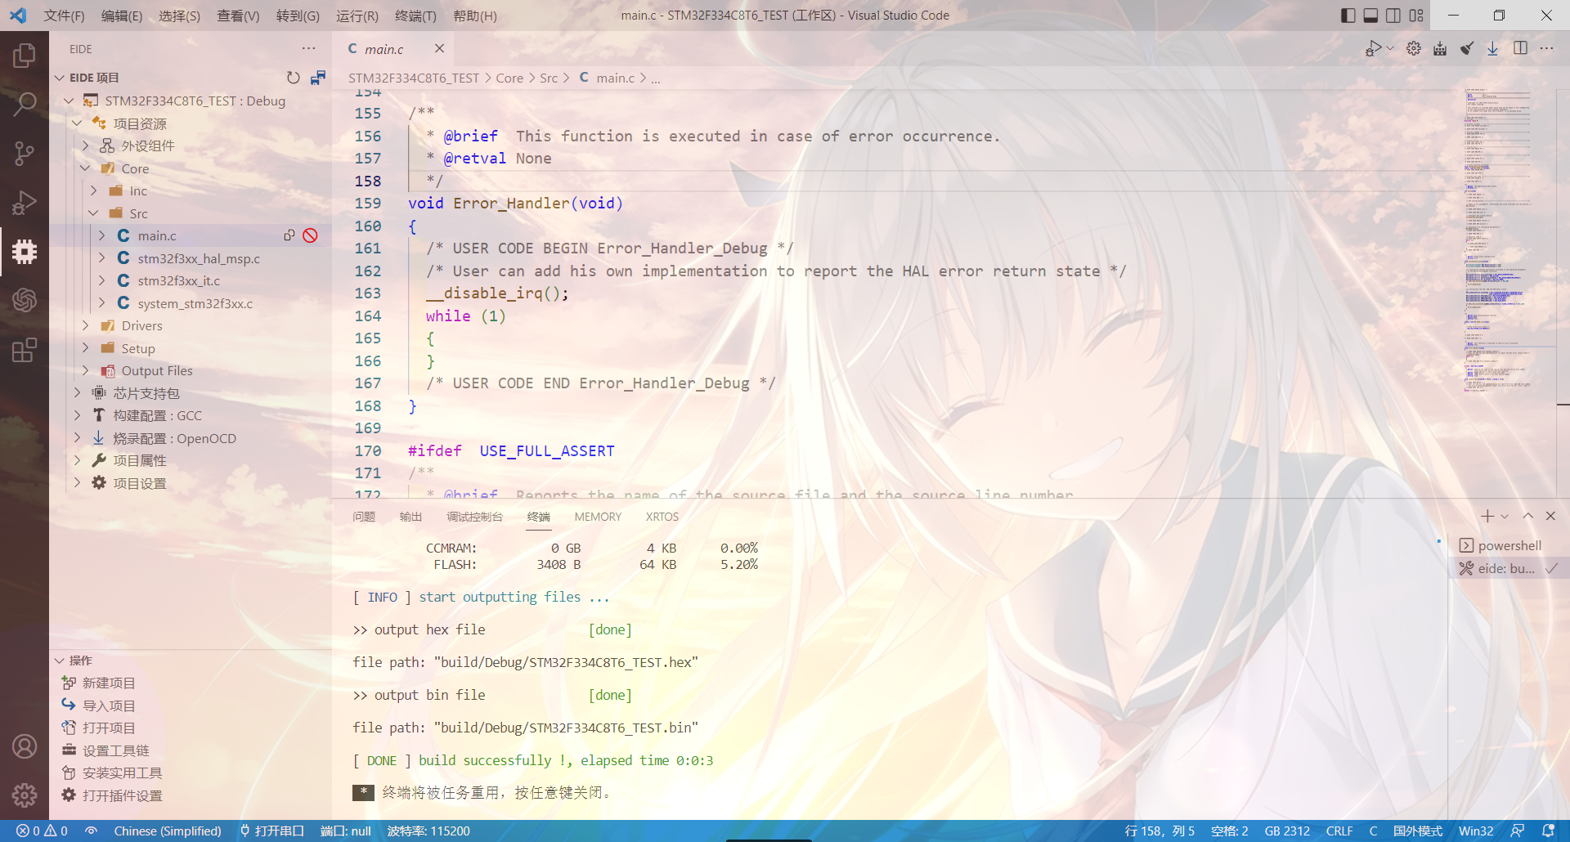This screenshot has width=1570, height=842.
Task: Open Accounts menu in activity bar
Action: click(x=25, y=746)
